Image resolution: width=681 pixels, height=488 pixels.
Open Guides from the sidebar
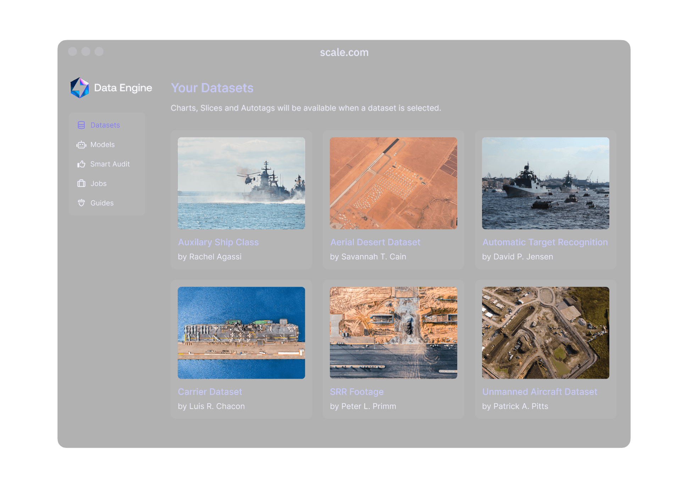tap(102, 203)
